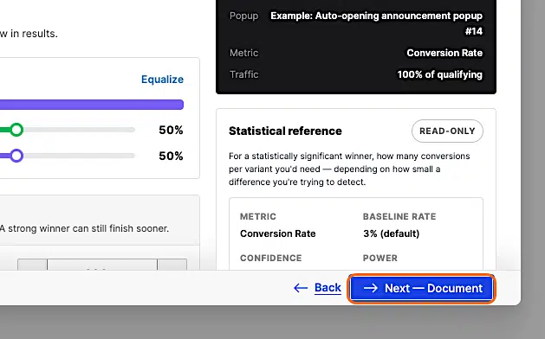Viewport: 545px width, 339px height.
Task: Click the Equalize link
Action: click(x=162, y=80)
